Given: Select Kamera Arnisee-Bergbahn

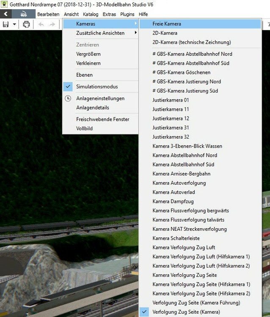Looking at the screenshot, I should click(200, 174).
